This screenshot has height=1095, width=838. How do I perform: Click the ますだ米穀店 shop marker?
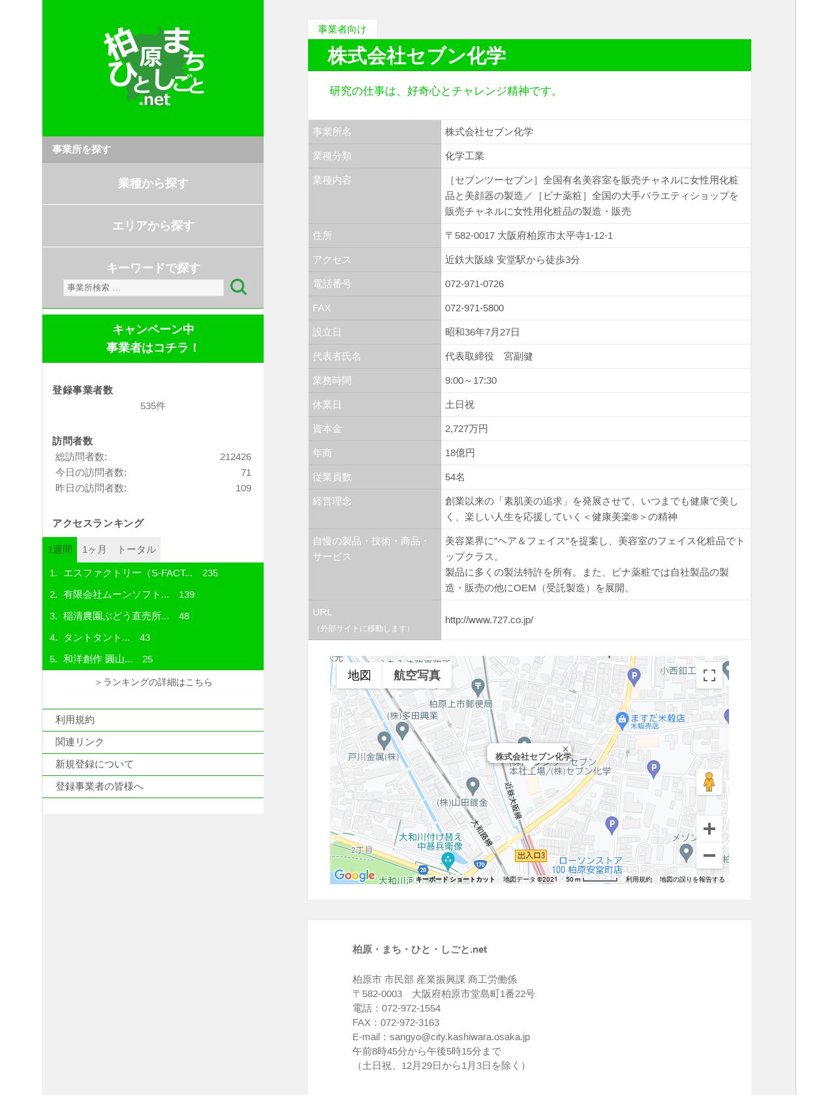(622, 720)
